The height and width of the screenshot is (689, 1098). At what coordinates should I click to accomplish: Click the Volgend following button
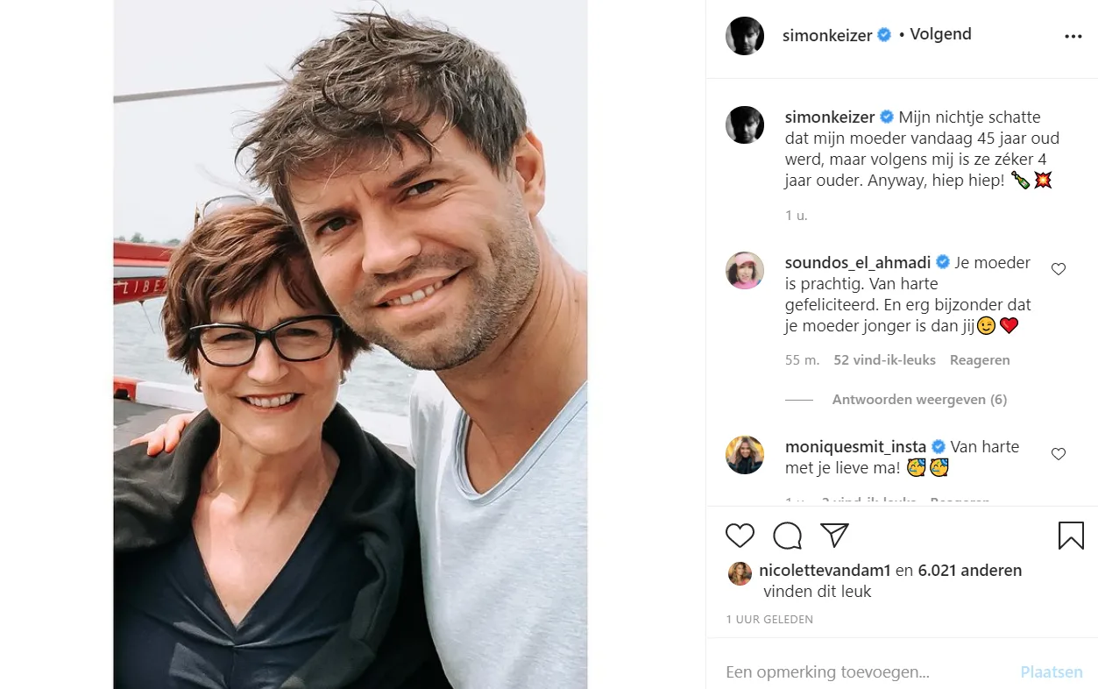(940, 34)
